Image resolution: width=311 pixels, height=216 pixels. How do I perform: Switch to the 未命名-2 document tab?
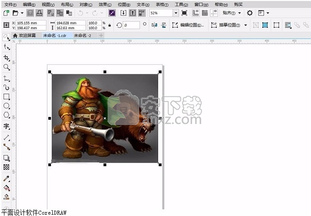82,35
